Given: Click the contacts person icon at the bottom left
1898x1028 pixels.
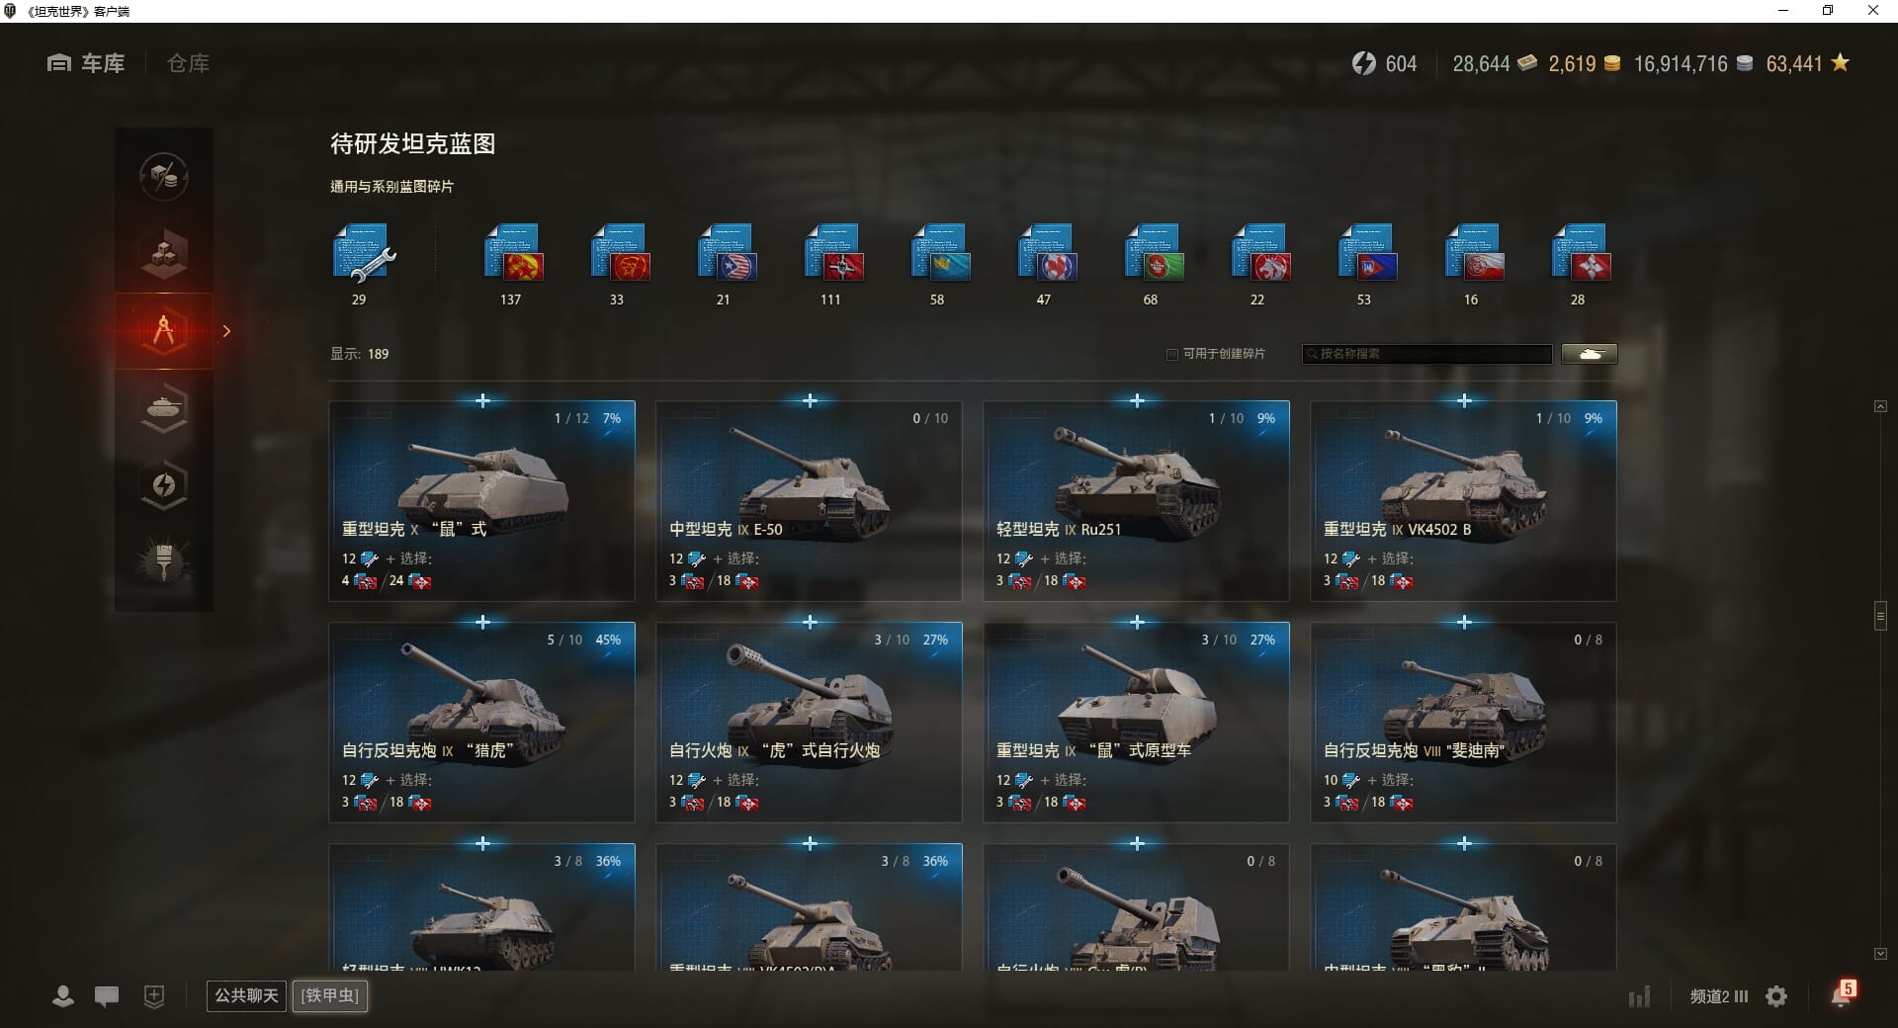Looking at the screenshot, I should (x=63, y=996).
